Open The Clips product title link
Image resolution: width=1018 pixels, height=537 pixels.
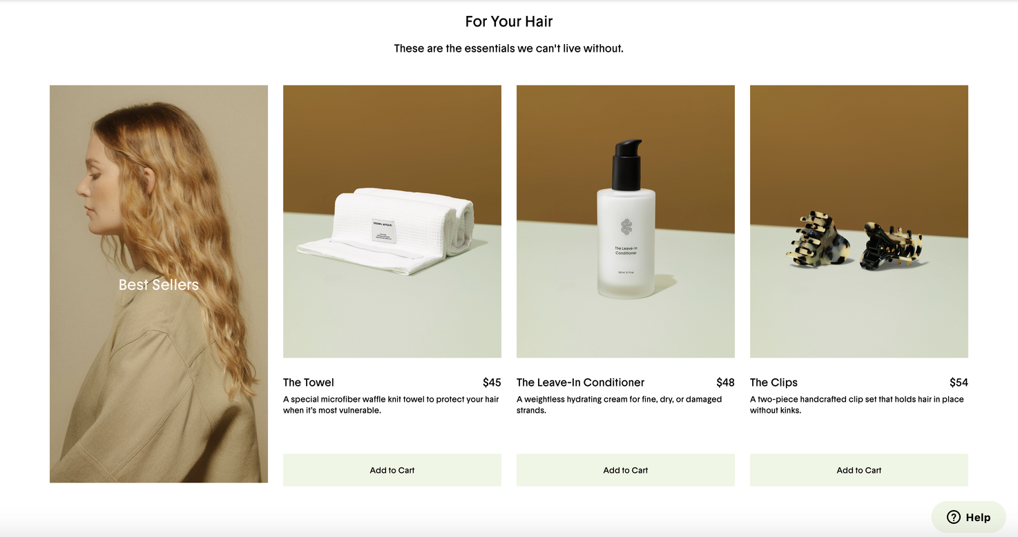[x=774, y=382]
